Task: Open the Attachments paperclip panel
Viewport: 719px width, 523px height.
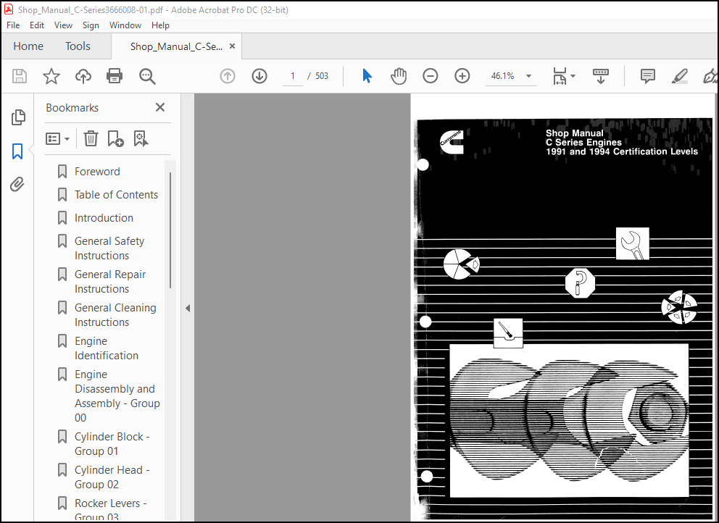Action: (17, 184)
